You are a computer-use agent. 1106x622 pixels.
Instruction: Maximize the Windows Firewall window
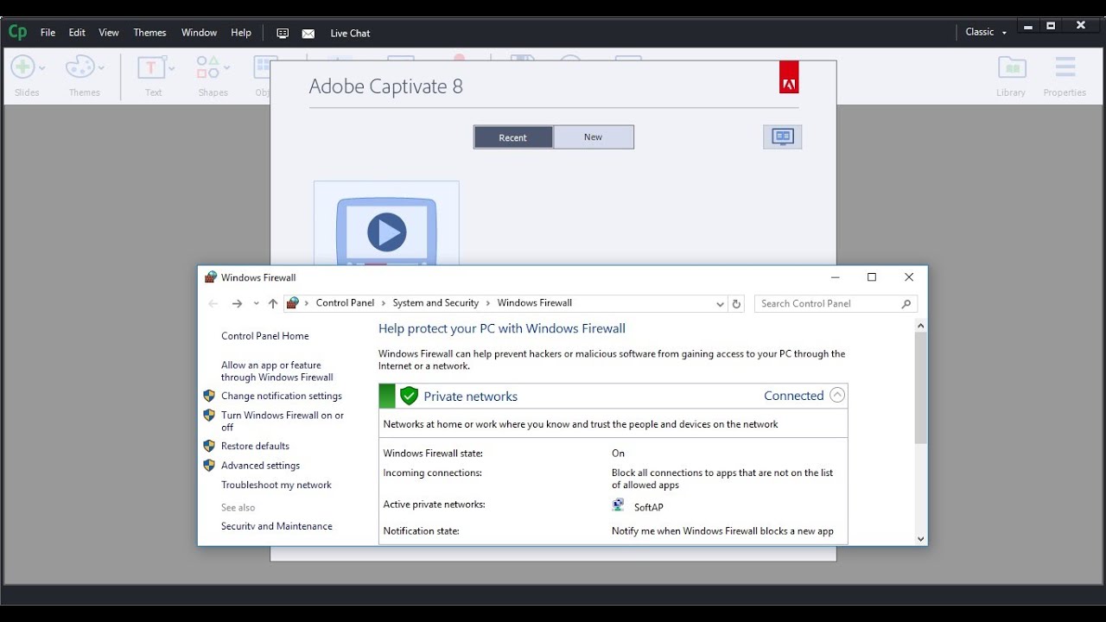872,277
